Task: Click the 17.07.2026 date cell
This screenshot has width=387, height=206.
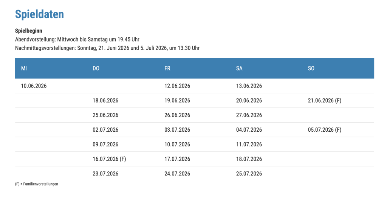Action: (x=177, y=159)
